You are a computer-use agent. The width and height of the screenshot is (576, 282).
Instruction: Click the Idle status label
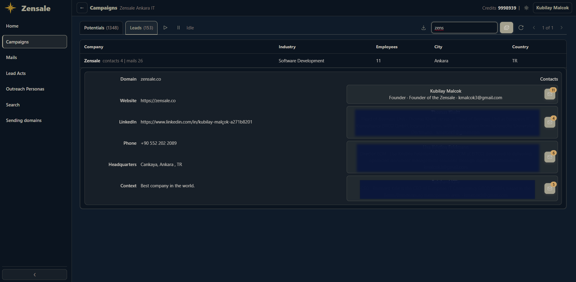[x=190, y=28]
